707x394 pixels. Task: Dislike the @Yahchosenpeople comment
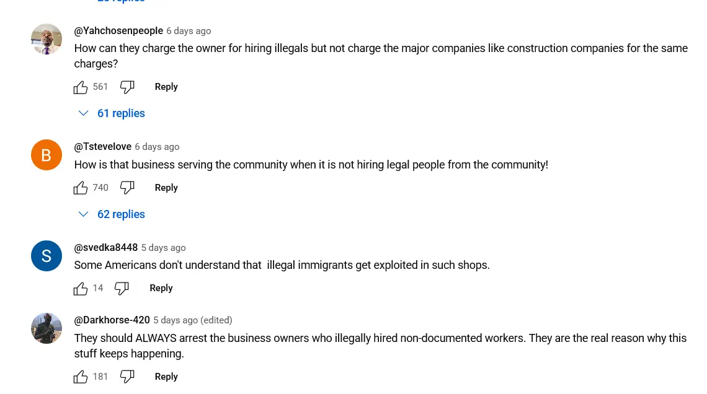click(127, 87)
